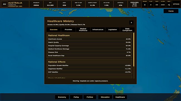Set ultra game speed
Image resolution: width=181 pixels, height=101 pixels.
(x=163, y=5)
